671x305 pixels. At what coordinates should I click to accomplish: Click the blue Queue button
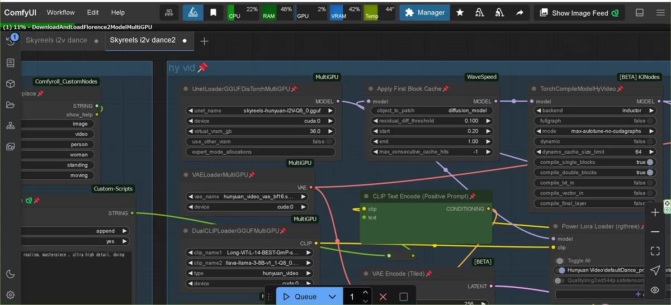300,297
